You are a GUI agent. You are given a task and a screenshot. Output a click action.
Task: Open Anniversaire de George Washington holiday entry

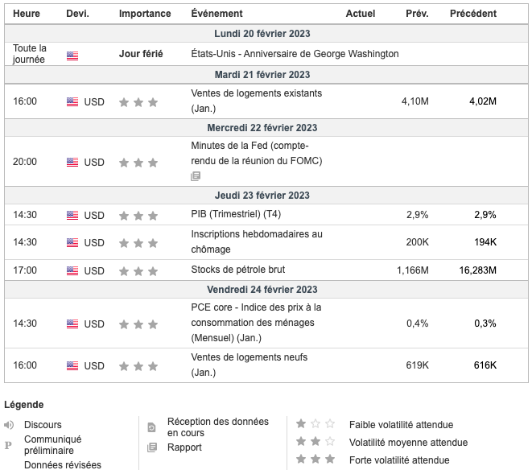click(x=295, y=54)
